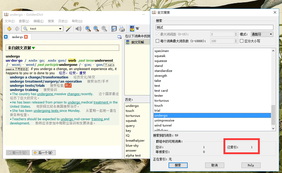Open the 文件(F) menu

coord(9,21)
